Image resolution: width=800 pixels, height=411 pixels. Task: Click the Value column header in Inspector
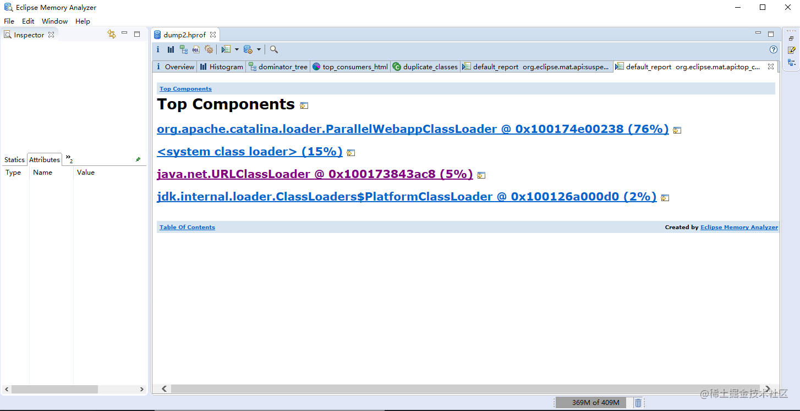109,173
